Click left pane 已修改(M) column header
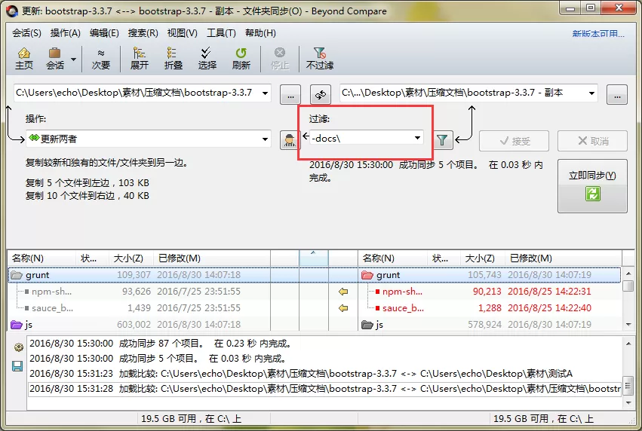 point(212,258)
